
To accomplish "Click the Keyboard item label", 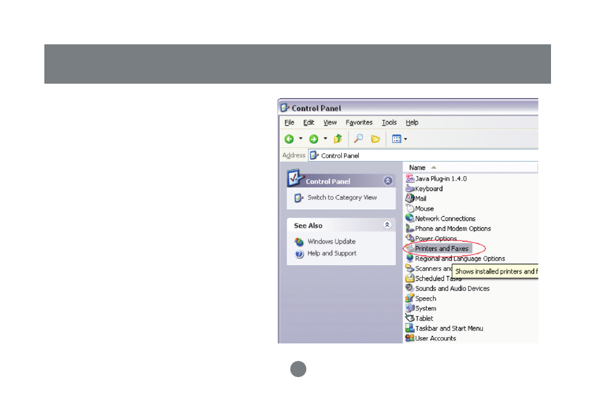I will click(x=429, y=189).
